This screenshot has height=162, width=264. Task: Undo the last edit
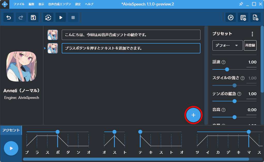click(9, 17)
